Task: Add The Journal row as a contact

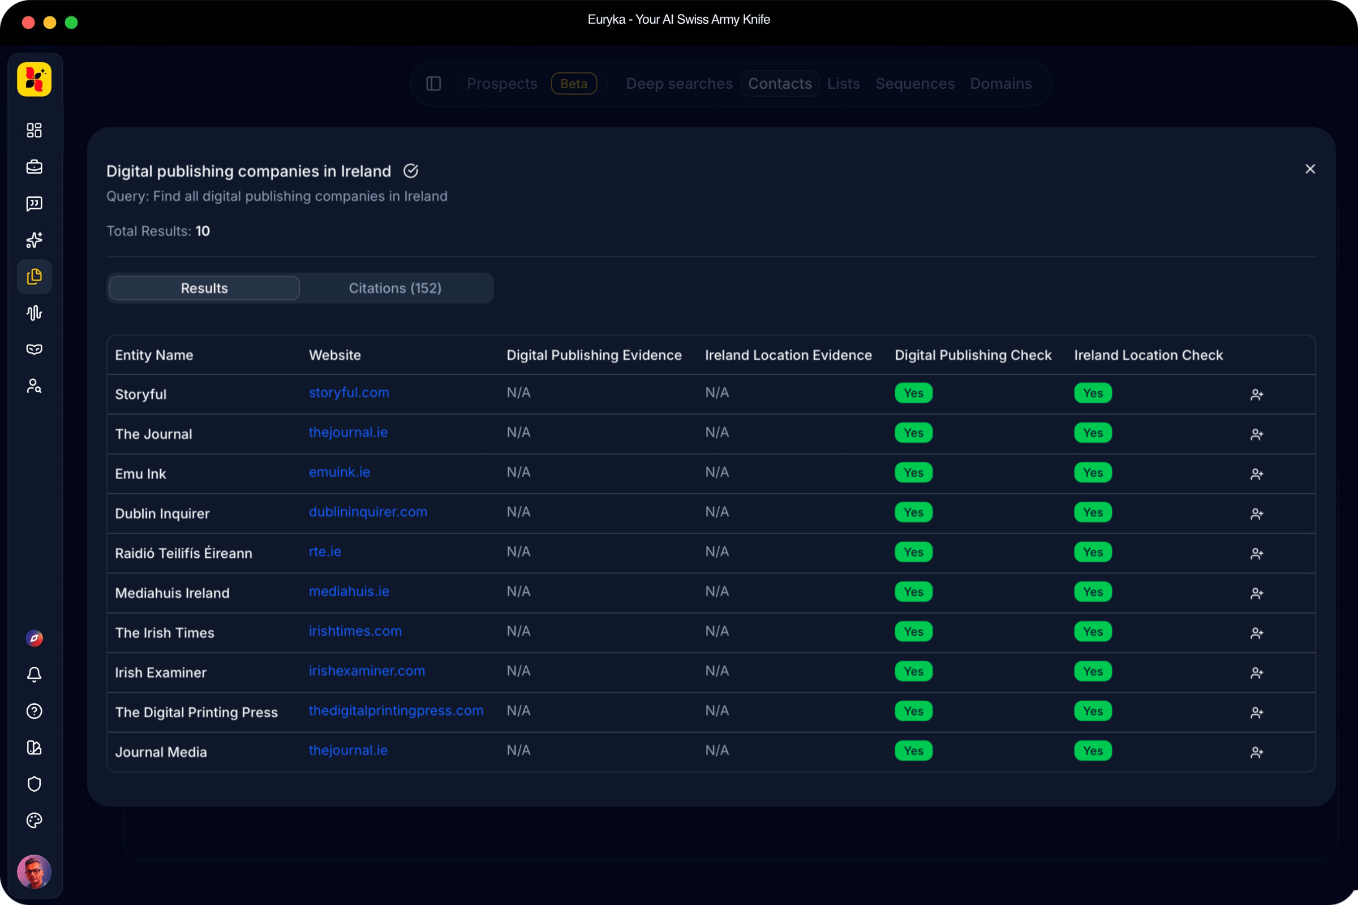Action: tap(1257, 434)
